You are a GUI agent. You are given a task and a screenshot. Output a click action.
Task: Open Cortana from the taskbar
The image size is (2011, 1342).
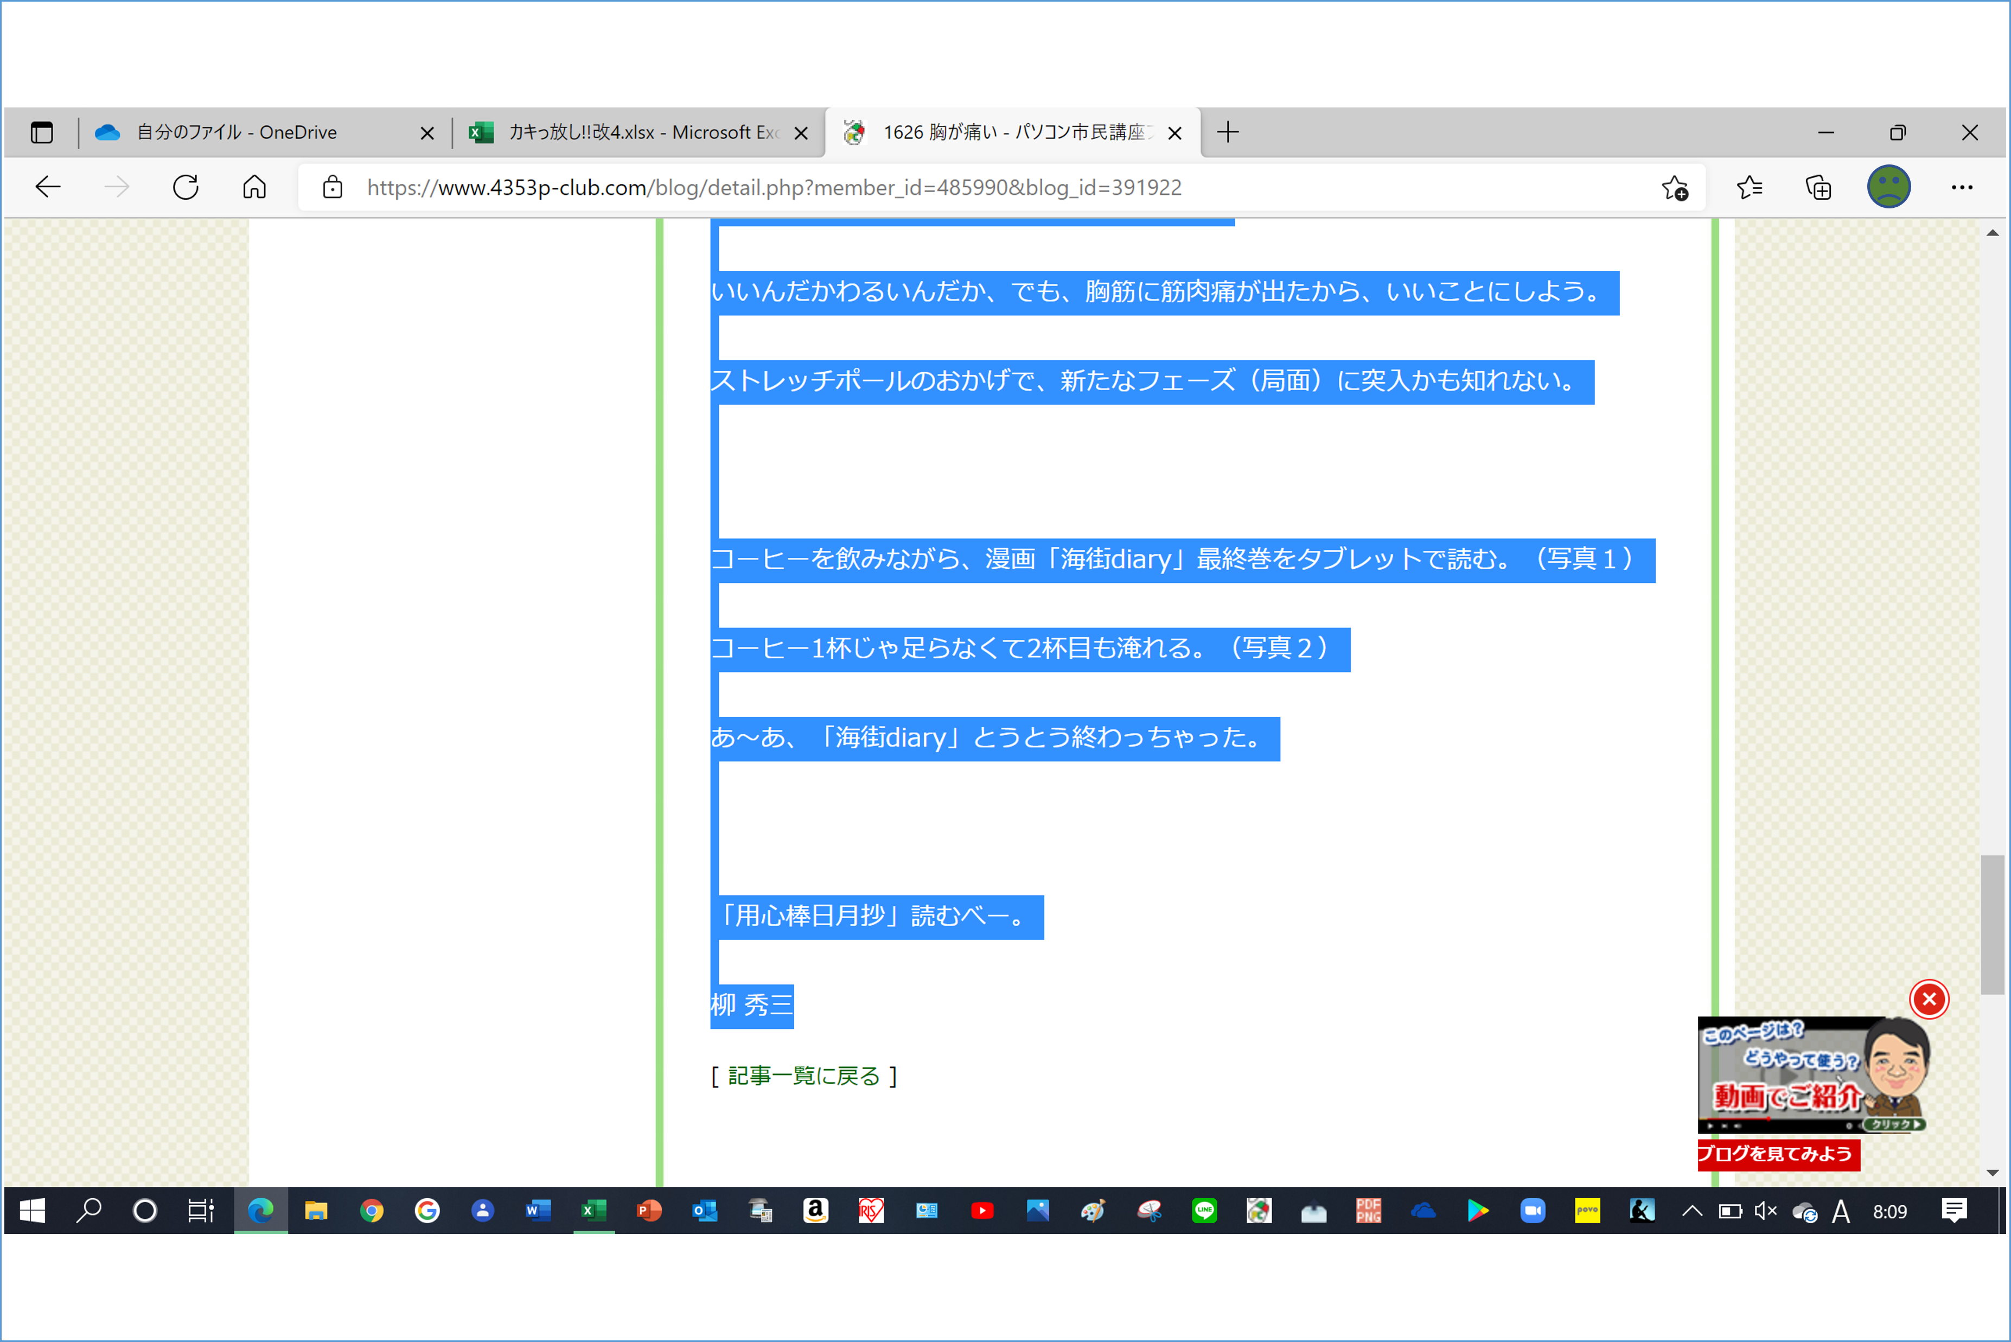[144, 1210]
